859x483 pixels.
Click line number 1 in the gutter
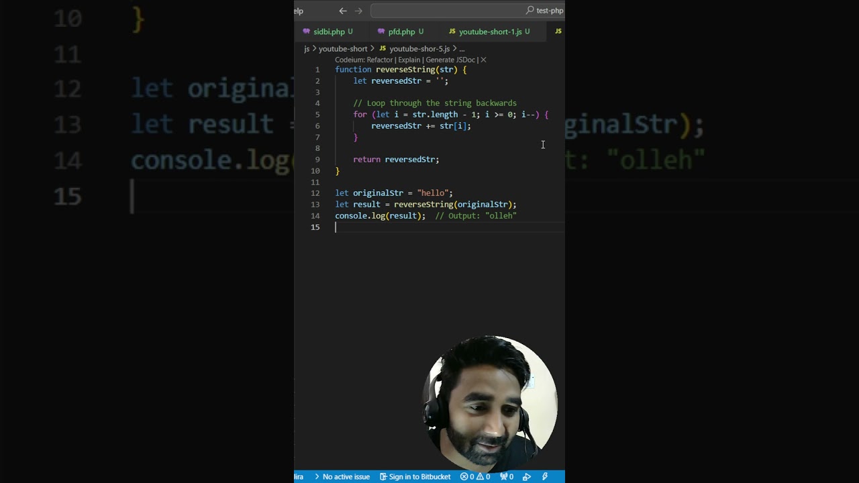(x=317, y=70)
